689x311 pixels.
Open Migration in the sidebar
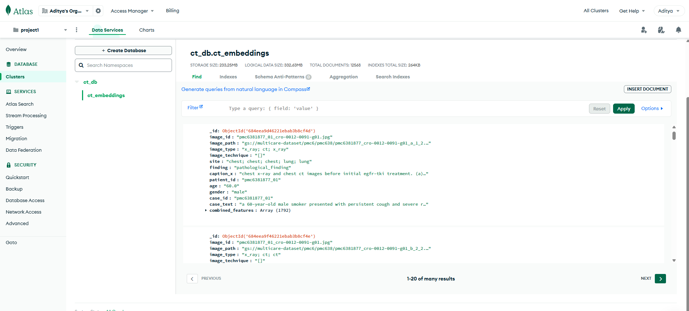pyautogui.click(x=17, y=138)
